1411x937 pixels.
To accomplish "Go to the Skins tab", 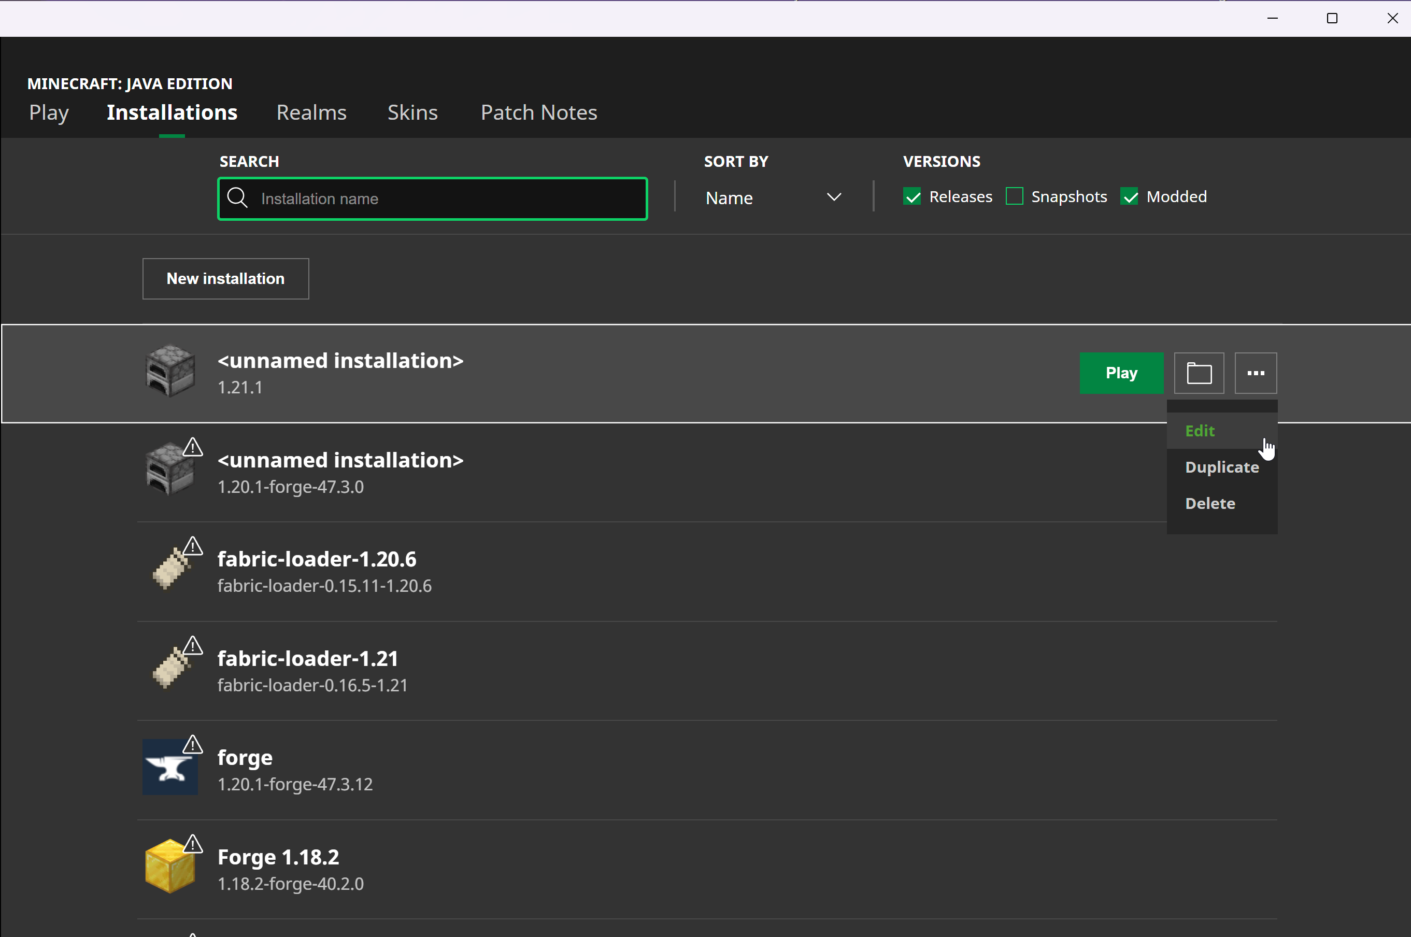I will (x=412, y=112).
